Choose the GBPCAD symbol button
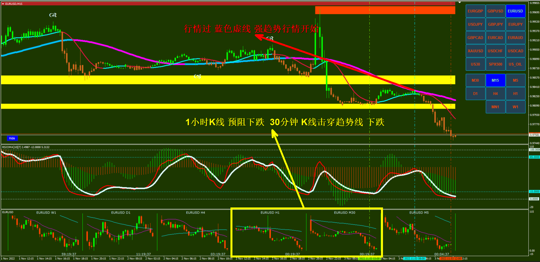The width and height of the screenshot is (540, 262). (x=475, y=38)
